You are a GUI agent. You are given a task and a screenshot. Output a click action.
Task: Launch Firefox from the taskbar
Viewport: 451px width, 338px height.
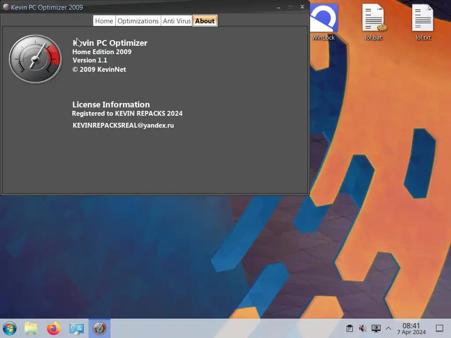click(x=53, y=328)
